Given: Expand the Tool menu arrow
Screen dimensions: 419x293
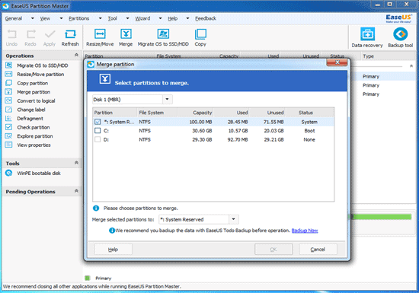Looking at the screenshot, I should click(127, 18).
